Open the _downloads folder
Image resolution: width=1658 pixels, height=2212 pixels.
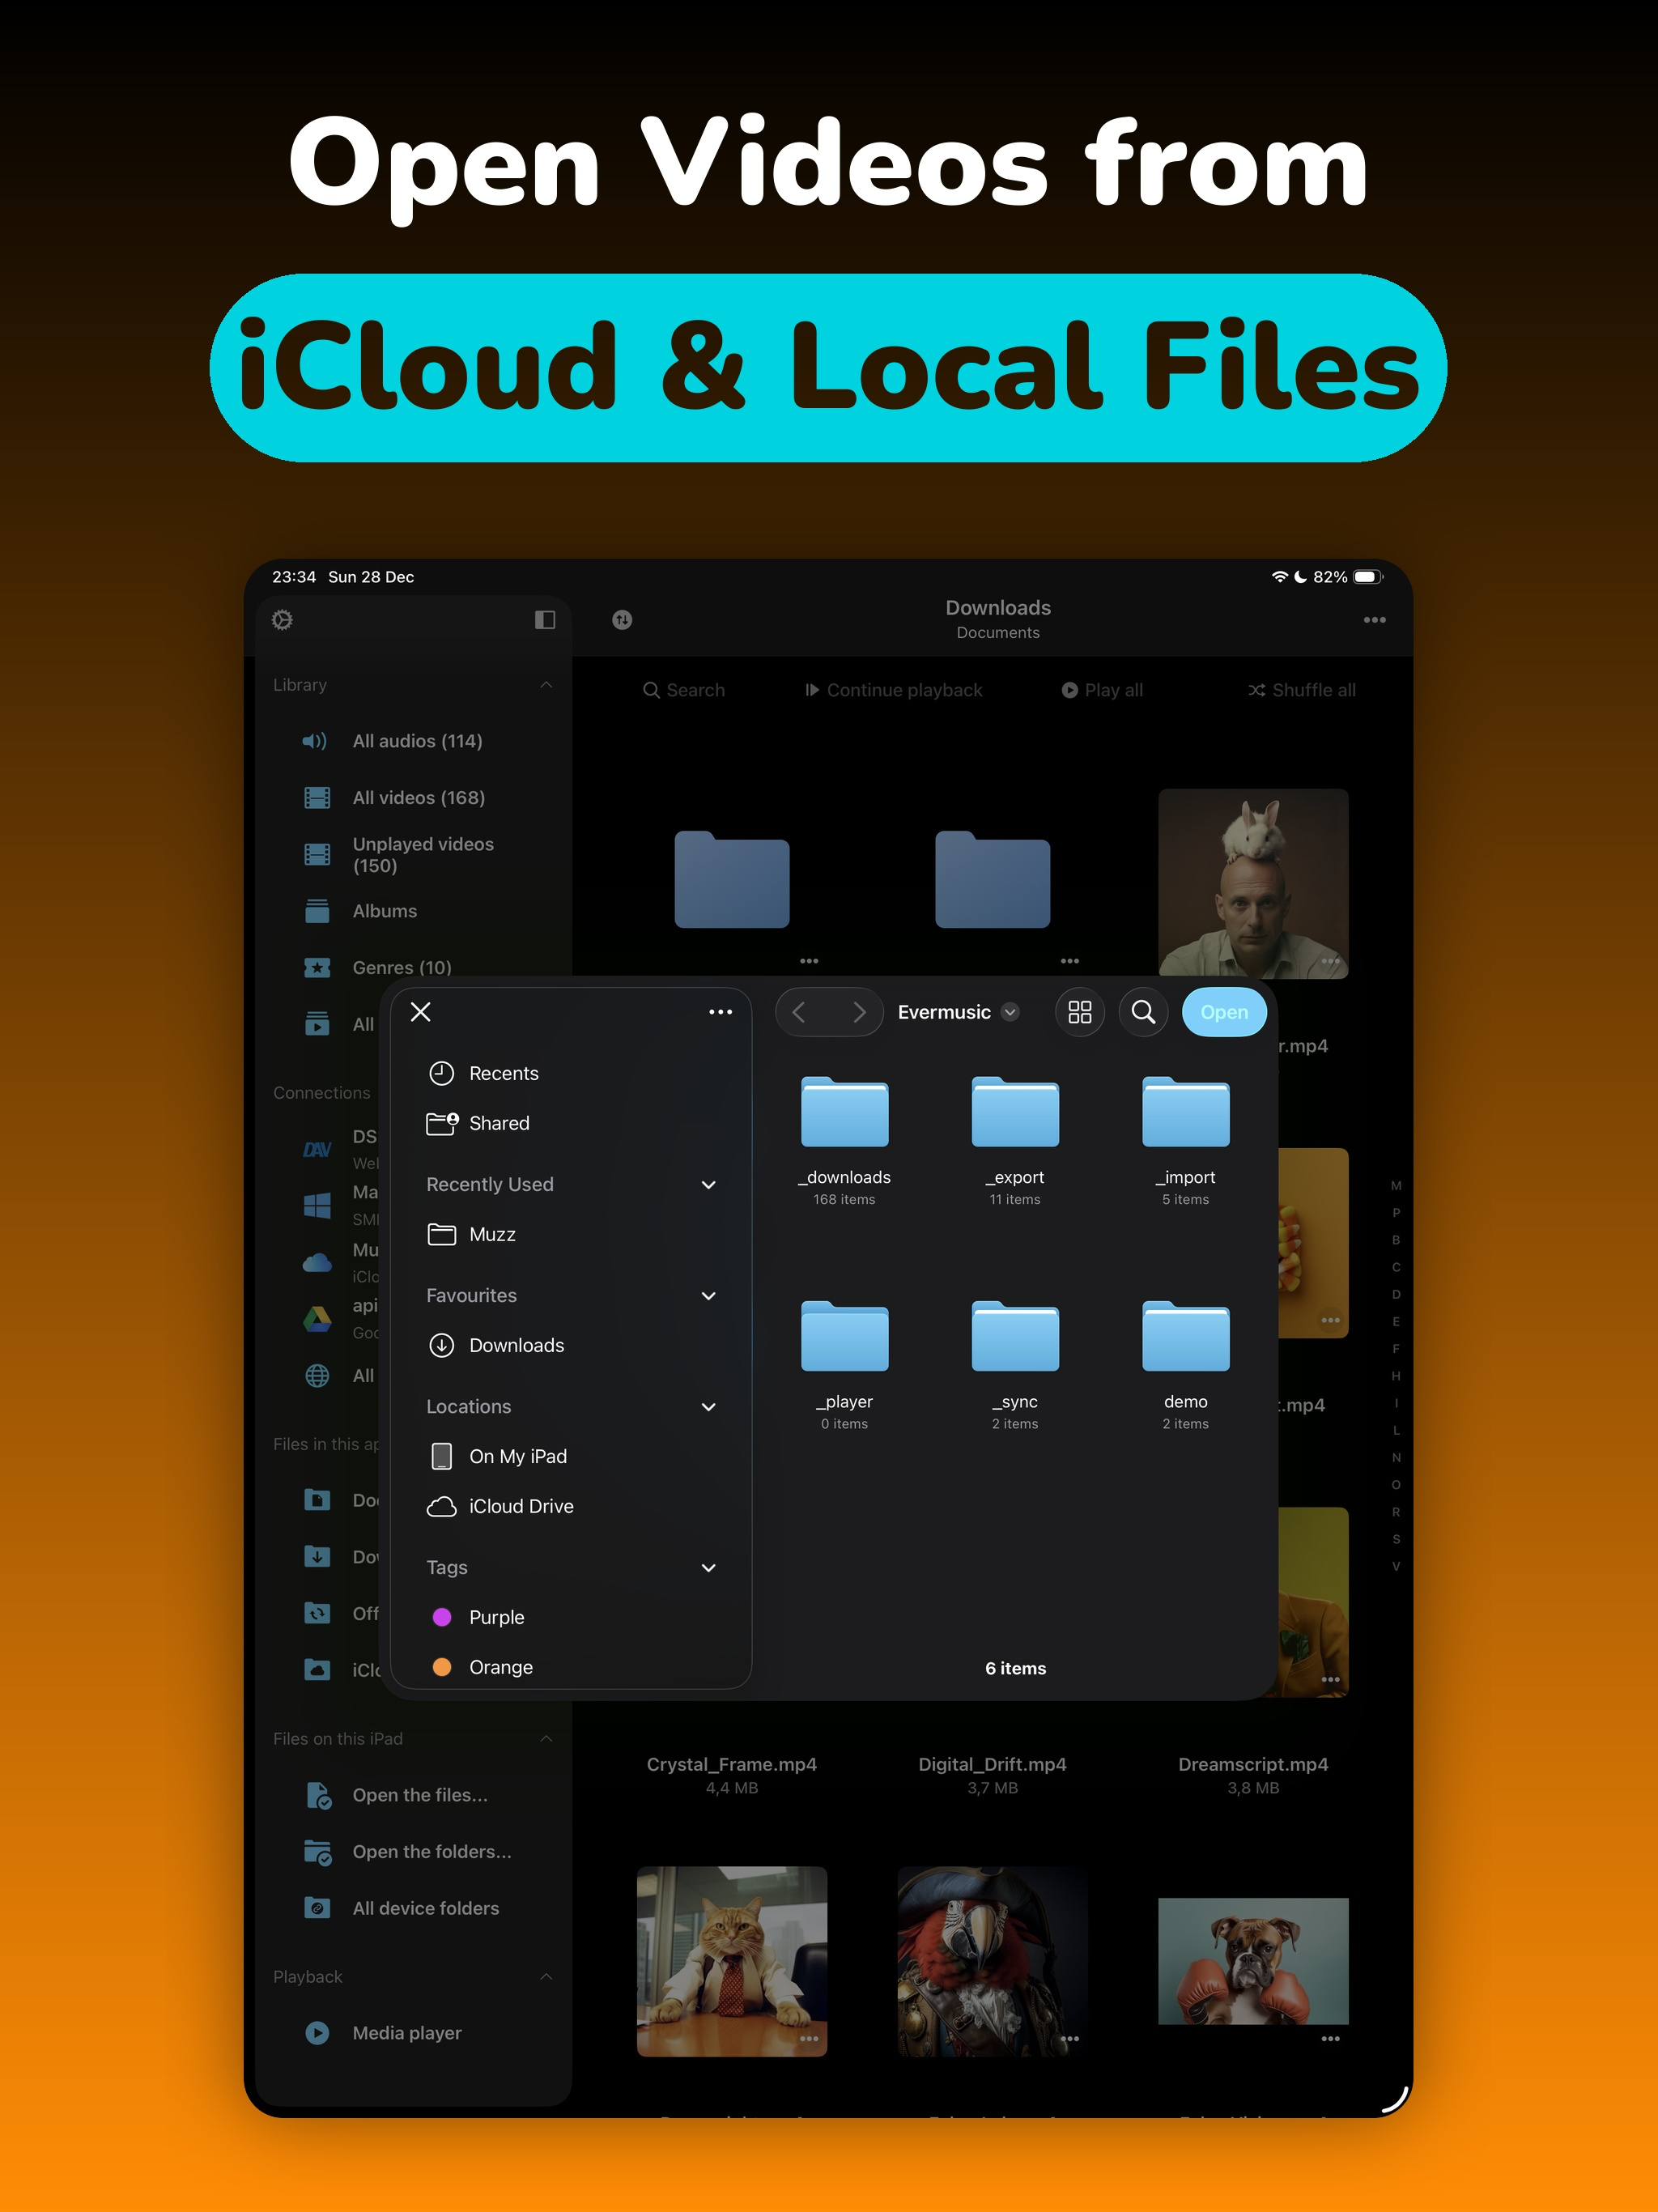coord(845,1140)
